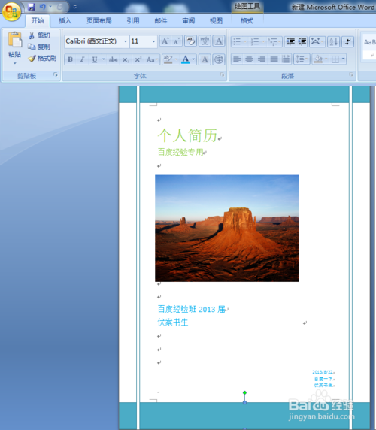Expand the font size dropdown
The image size is (376, 430).
pos(153,41)
